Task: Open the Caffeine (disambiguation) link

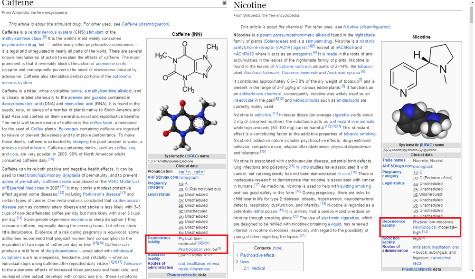Action: coord(145,24)
